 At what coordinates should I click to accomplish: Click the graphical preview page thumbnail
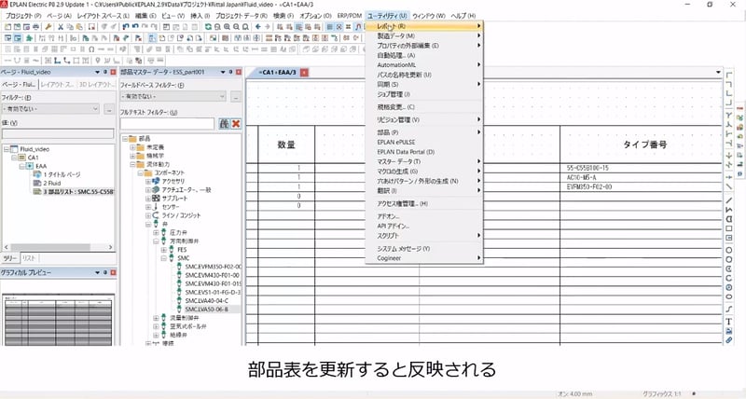pos(58,320)
